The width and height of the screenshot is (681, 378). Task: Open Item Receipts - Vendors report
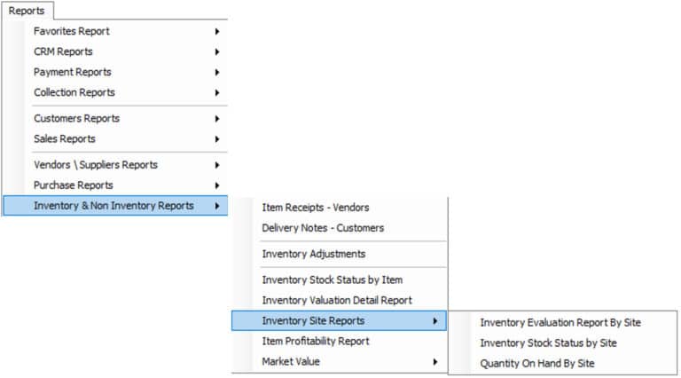click(315, 208)
